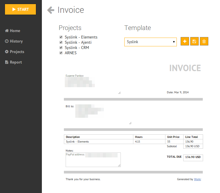The height and width of the screenshot is (193, 220).
Task: Click the back arrow next to Invoice
Action: [x=51, y=10]
